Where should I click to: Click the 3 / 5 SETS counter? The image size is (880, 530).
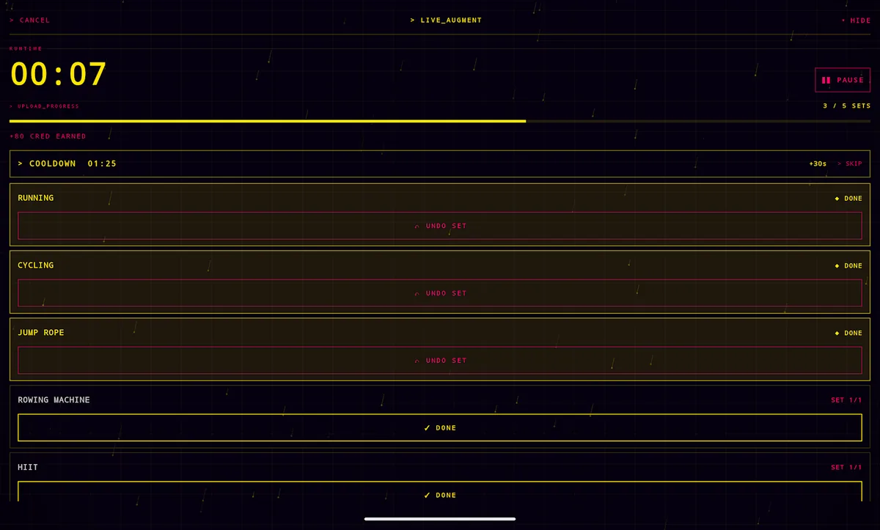coord(847,106)
